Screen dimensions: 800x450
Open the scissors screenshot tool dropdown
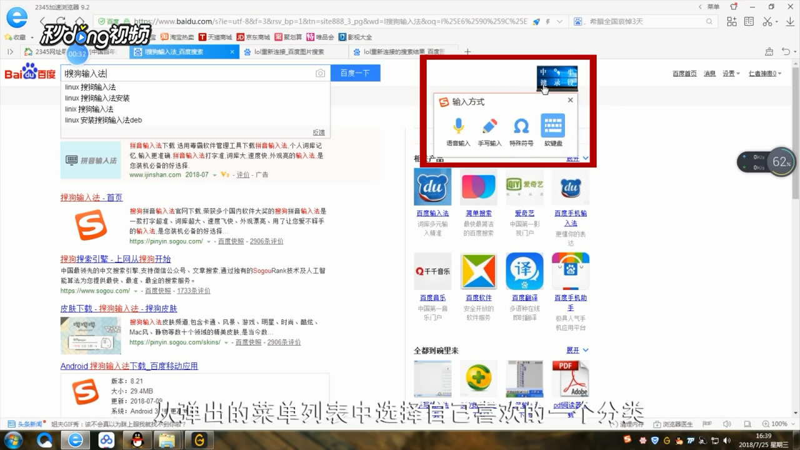pyautogui.click(x=770, y=21)
